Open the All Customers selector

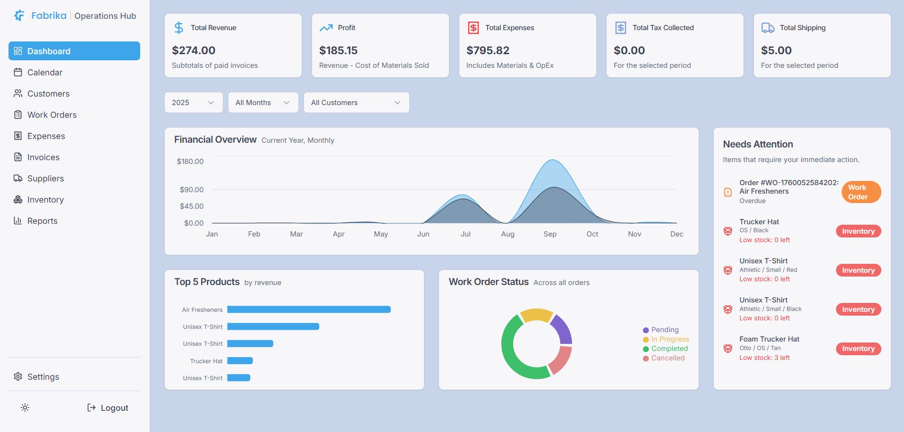[356, 102]
